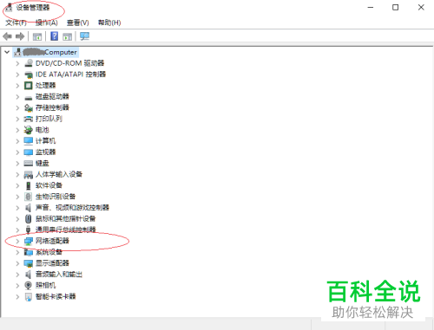Viewport: 434px width, 330px height.
Task: Click the 照相机 camera icon
Action: (29, 286)
